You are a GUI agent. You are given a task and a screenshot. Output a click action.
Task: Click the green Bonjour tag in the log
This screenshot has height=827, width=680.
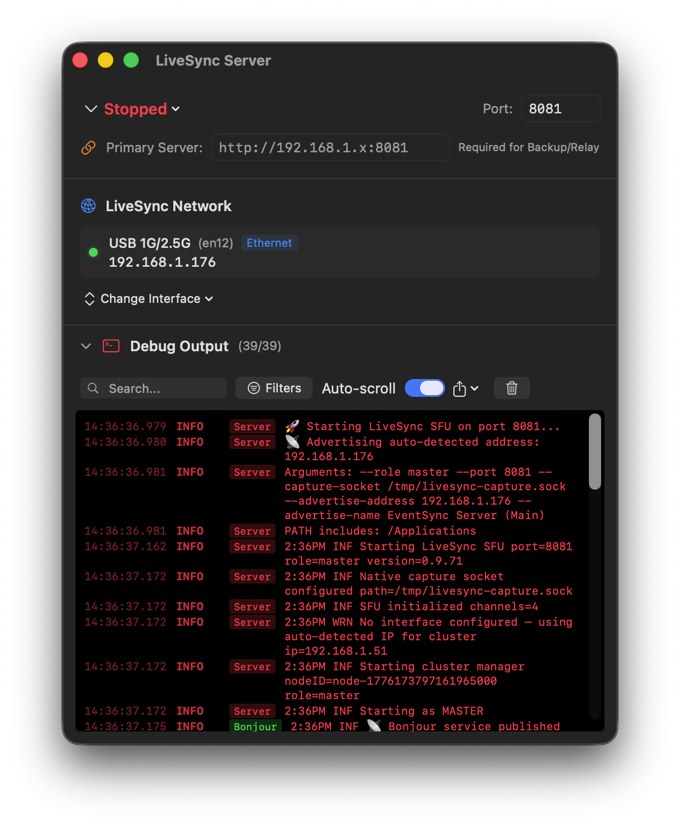pos(256,726)
